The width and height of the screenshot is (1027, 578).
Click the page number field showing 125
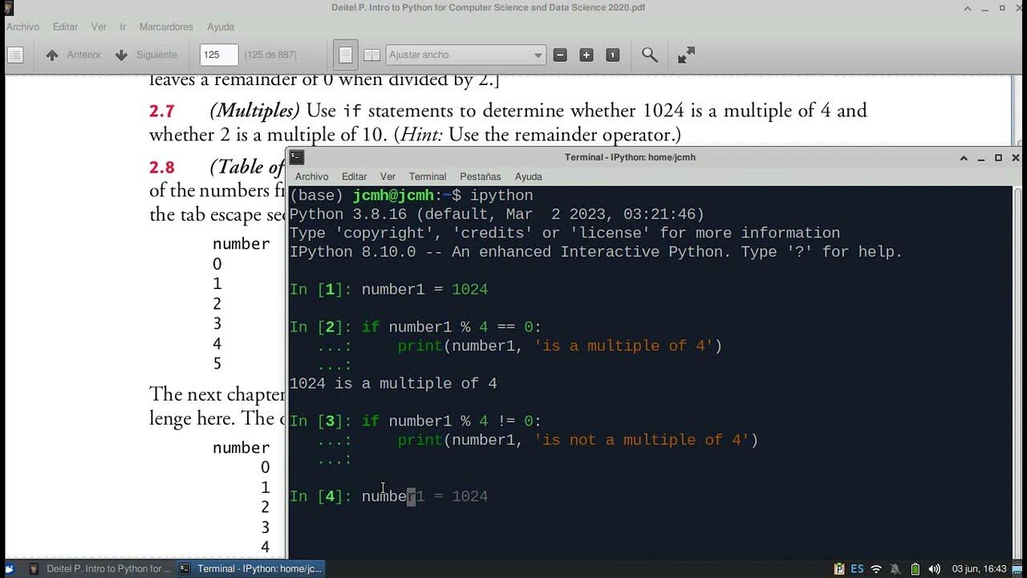tap(219, 55)
